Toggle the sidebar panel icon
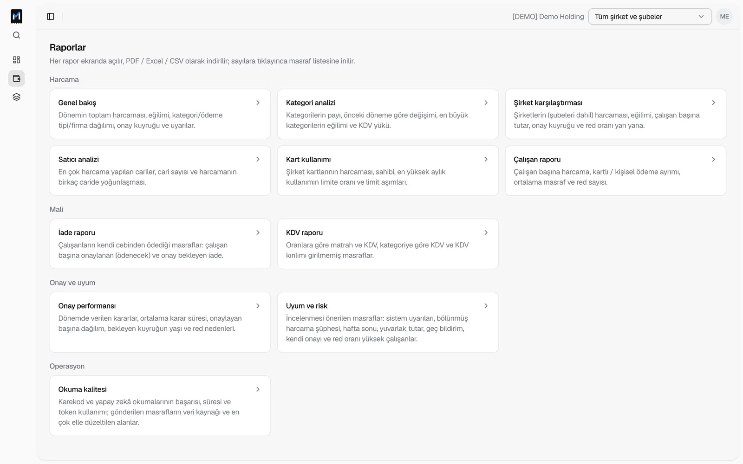This screenshot has width=743, height=464. tap(51, 17)
